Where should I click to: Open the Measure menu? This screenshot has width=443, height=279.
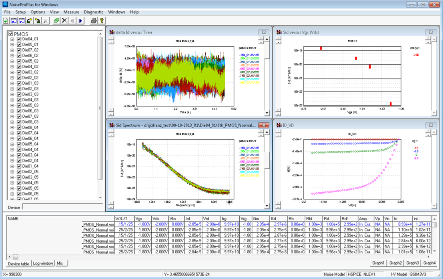pos(71,12)
